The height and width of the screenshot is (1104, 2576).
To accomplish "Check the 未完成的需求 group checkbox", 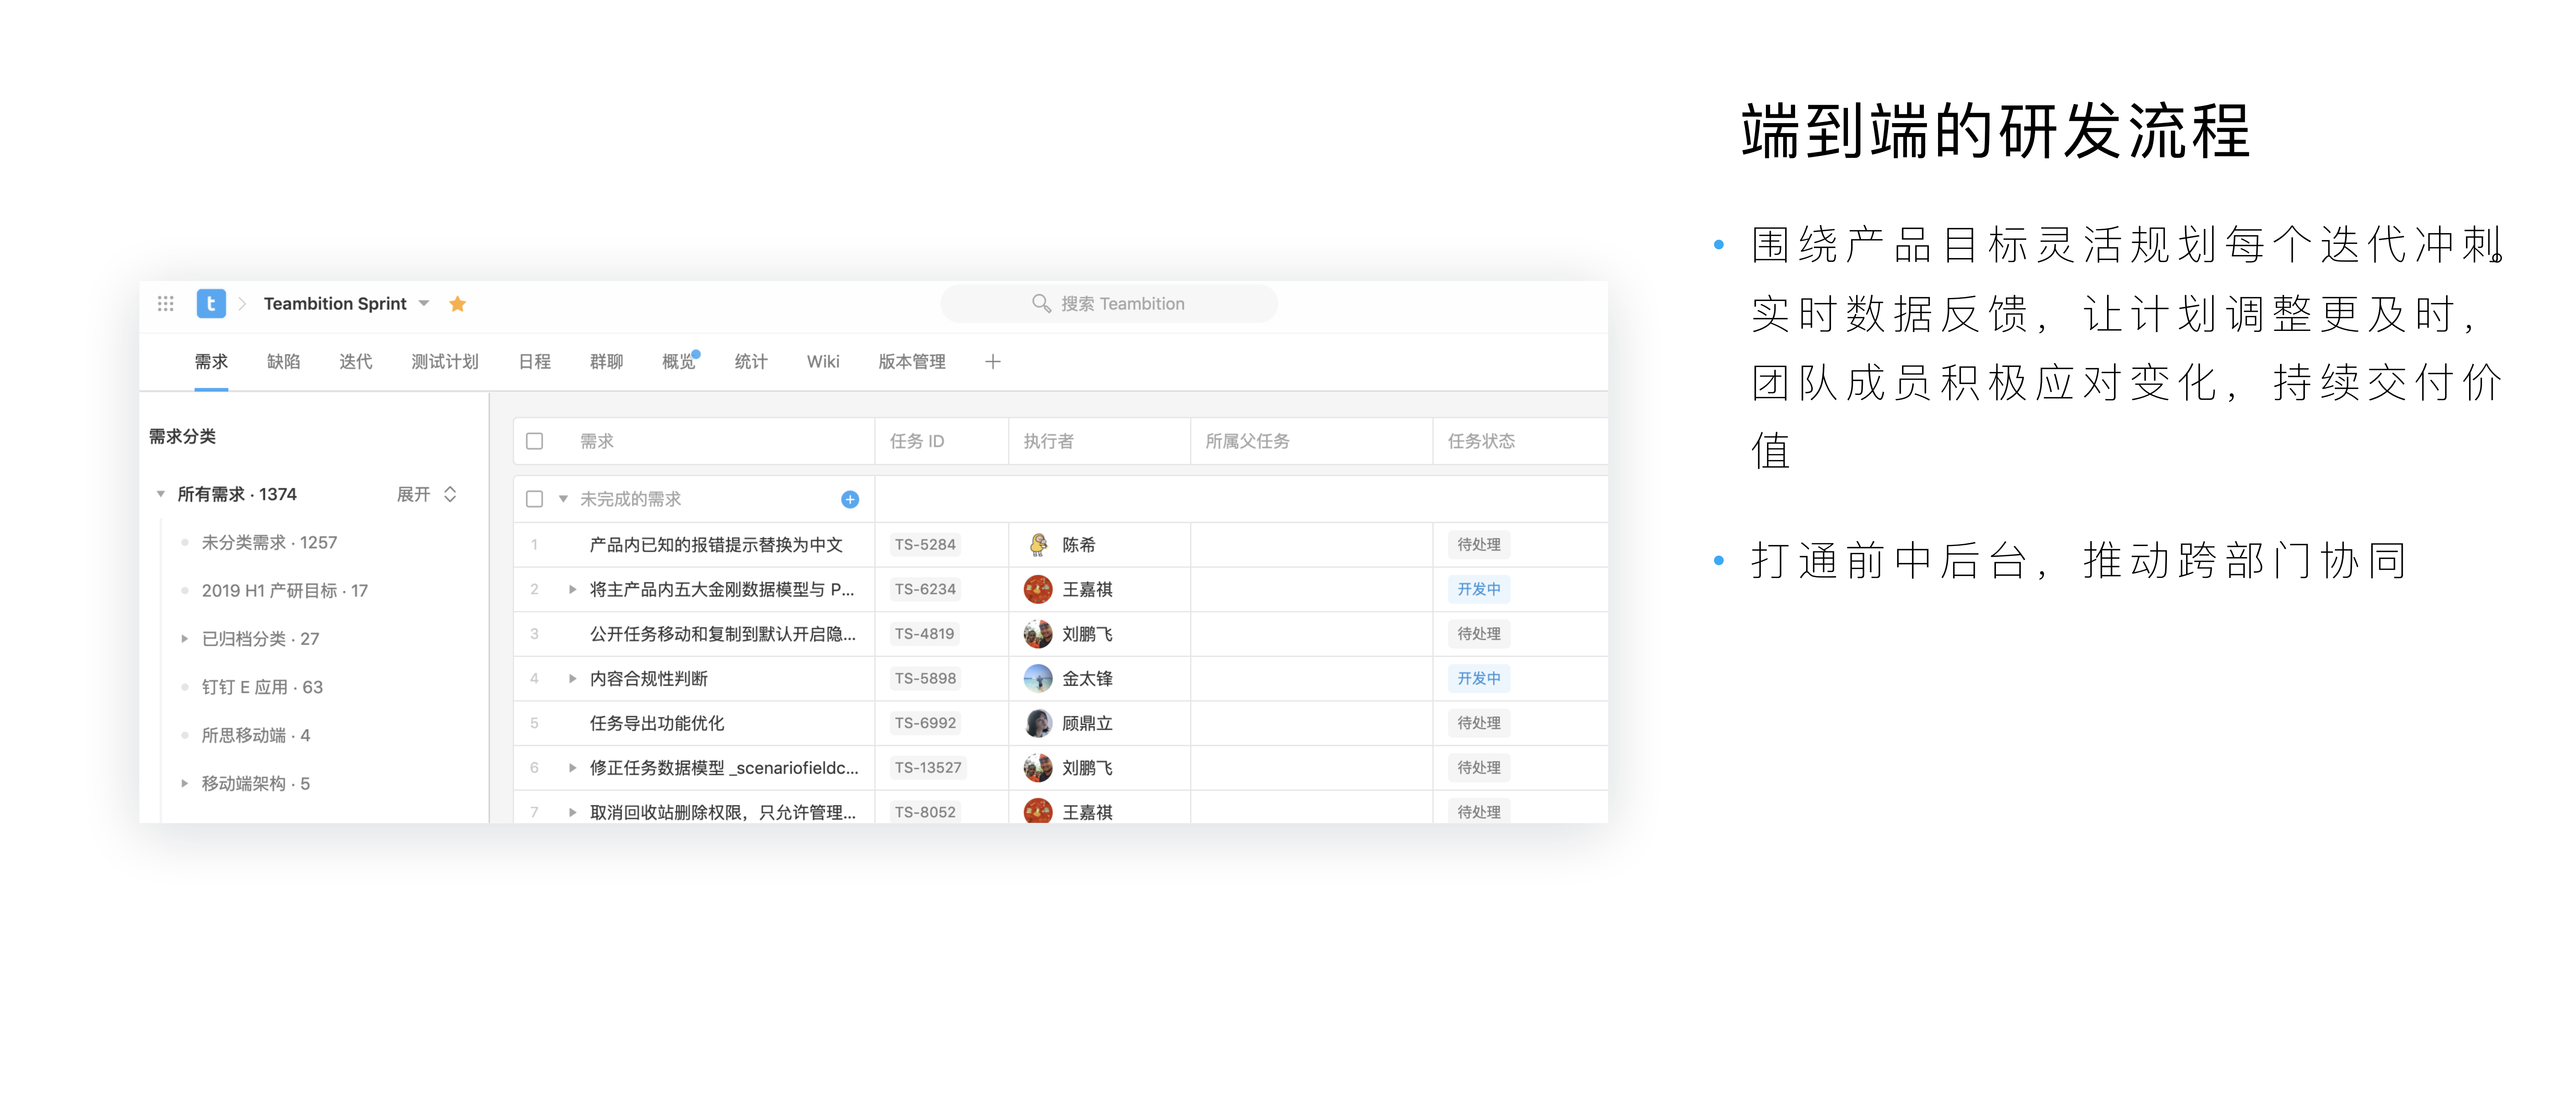I will [534, 498].
